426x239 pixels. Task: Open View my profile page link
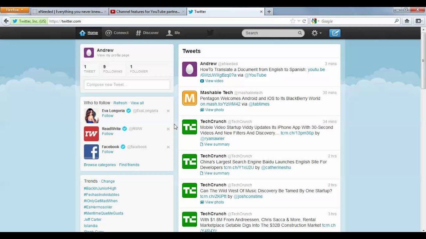point(113,55)
